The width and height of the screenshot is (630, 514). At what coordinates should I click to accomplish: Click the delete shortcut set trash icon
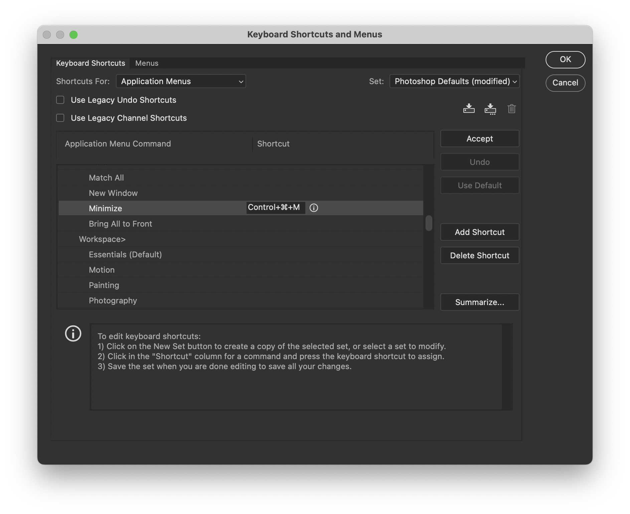(x=511, y=108)
